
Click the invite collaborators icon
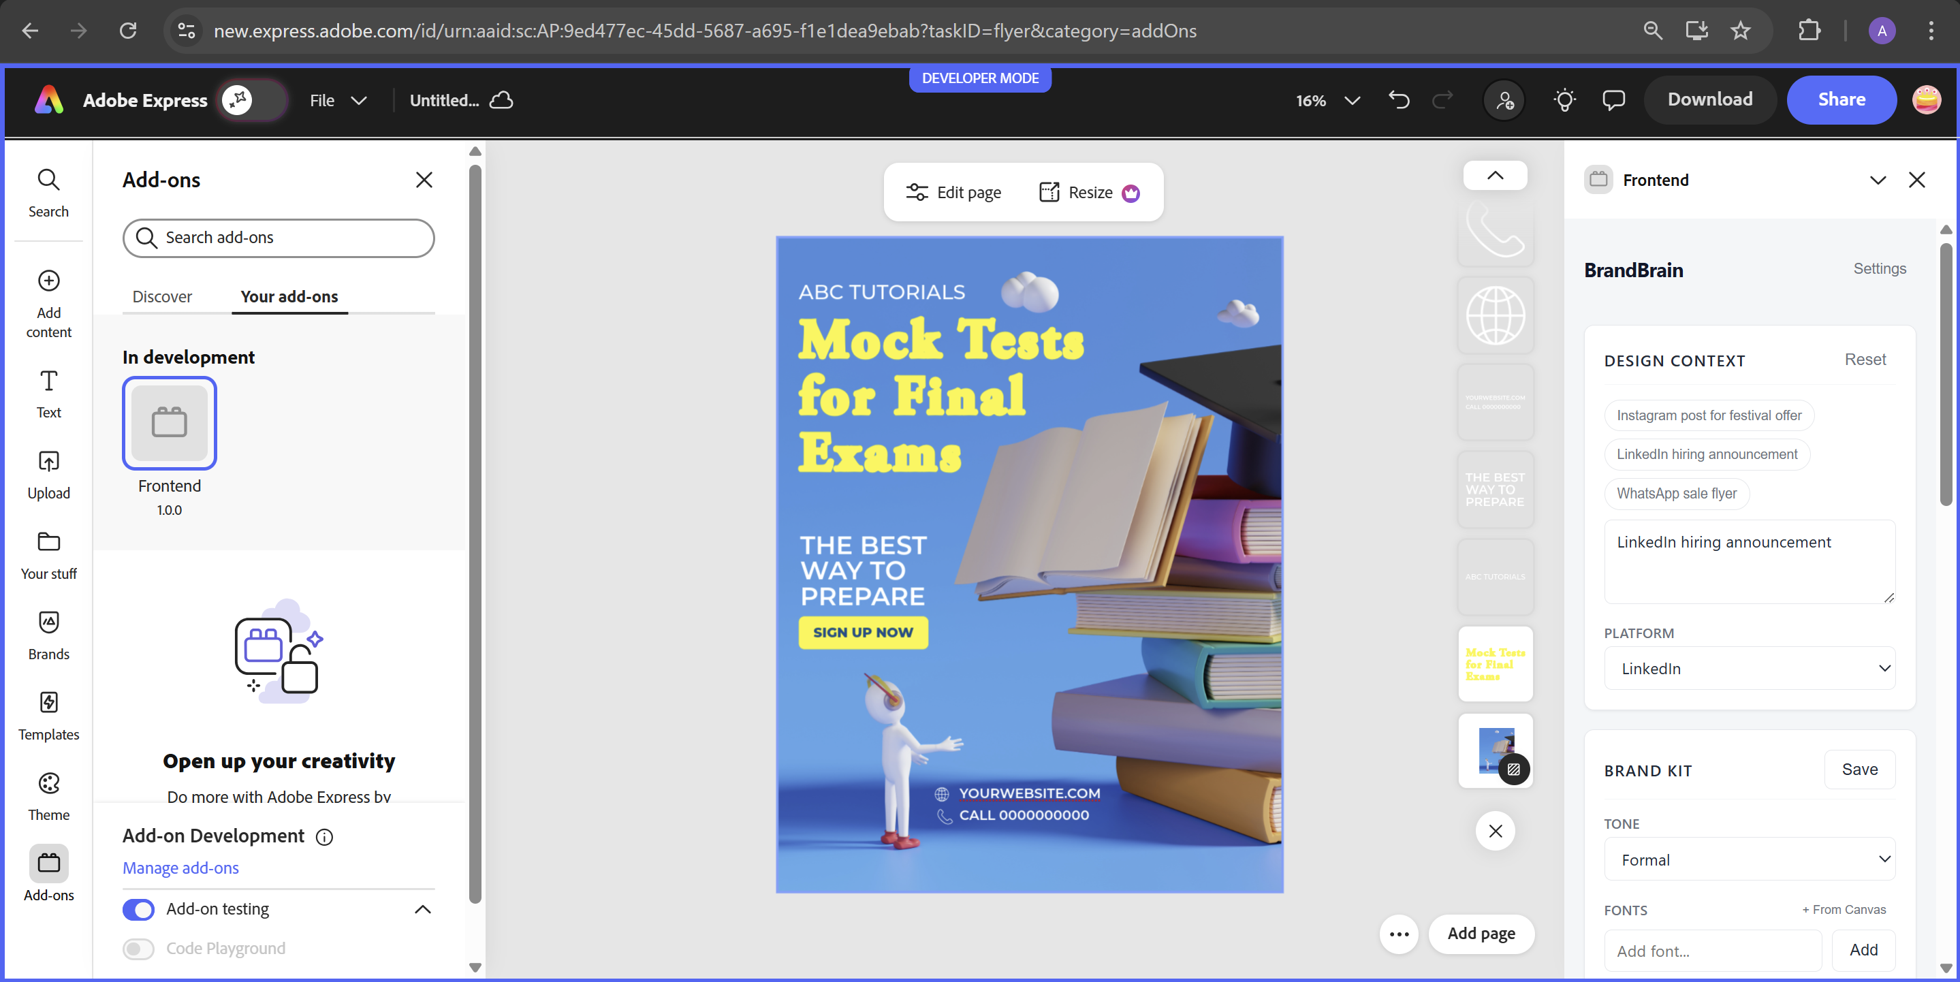coord(1504,100)
